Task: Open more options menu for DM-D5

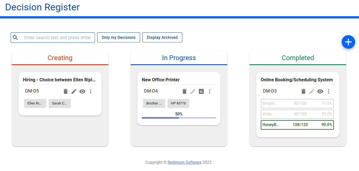Action: pyautogui.click(x=91, y=91)
